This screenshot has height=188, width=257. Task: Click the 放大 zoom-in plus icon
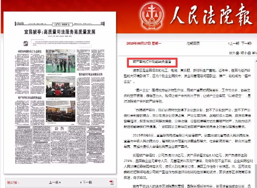(238, 53)
